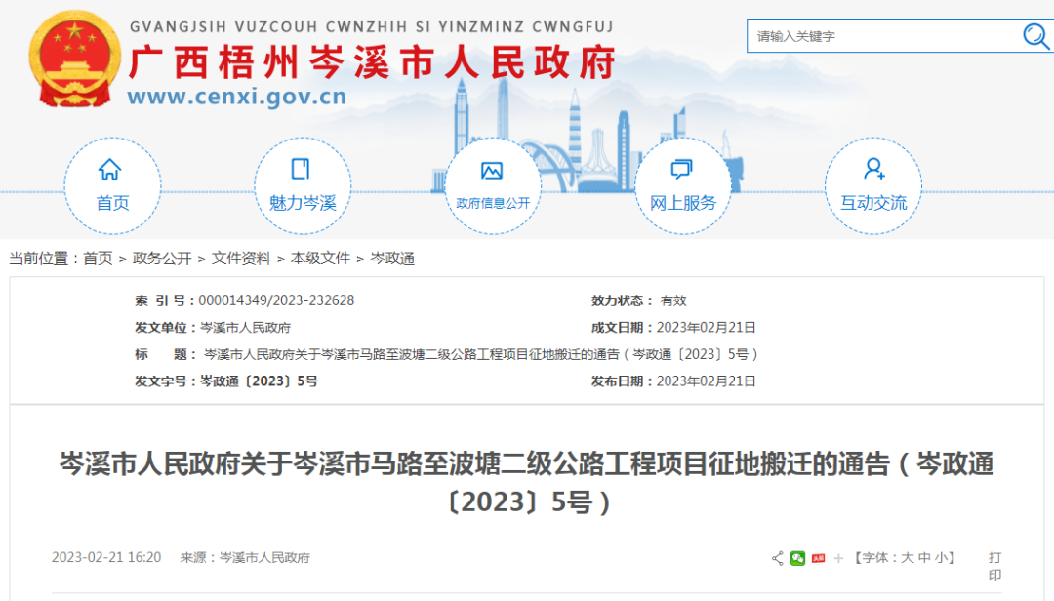
Task: Open the 首页 home icon
Action: pyautogui.click(x=111, y=171)
